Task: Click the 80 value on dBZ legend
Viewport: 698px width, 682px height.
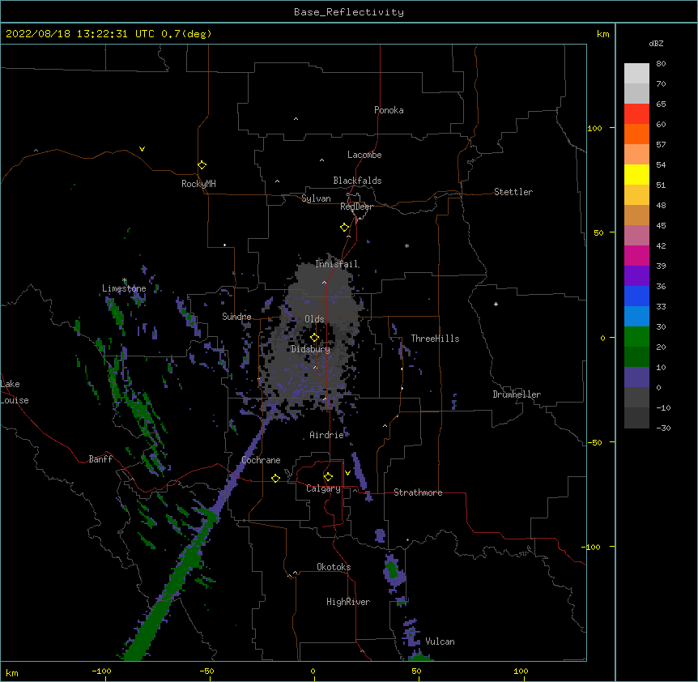Action: pyautogui.click(x=661, y=64)
